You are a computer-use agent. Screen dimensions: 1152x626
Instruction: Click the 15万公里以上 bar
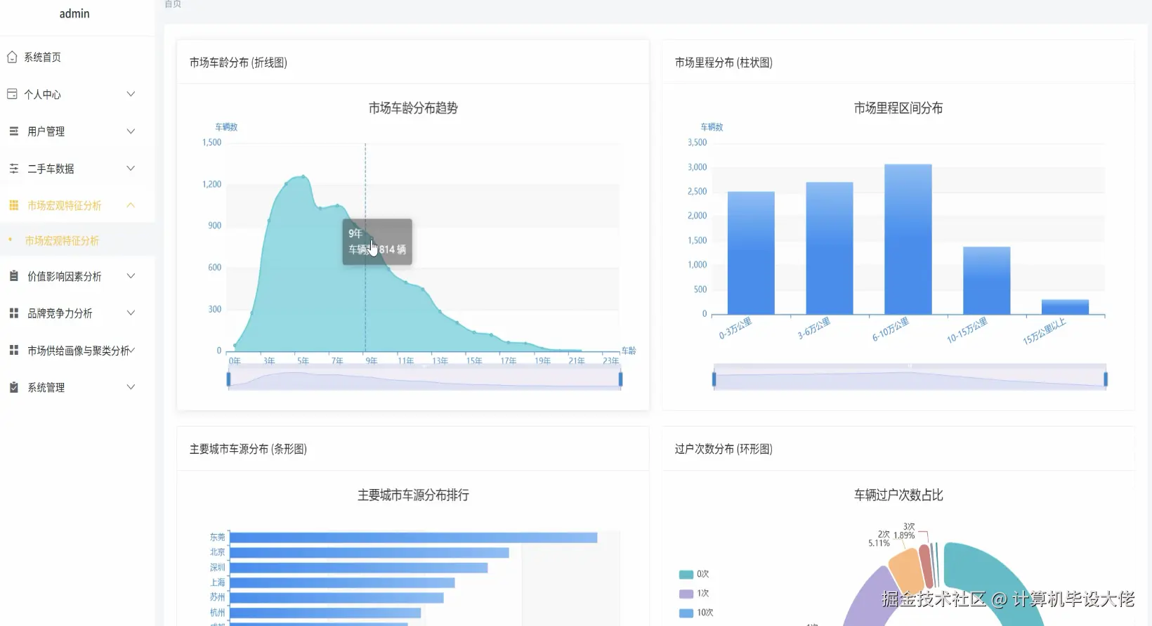1065,307
